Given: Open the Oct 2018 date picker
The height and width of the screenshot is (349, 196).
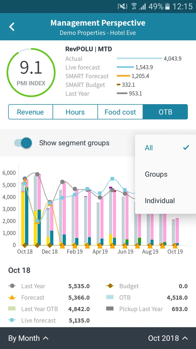Looking at the screenshot, I should tap(168, 338).
